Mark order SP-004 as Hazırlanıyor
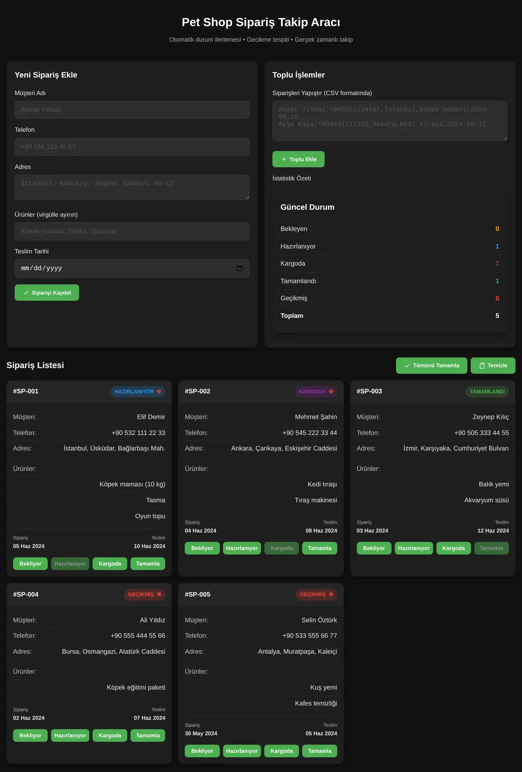Image resolution: width=522 pixels, height=772 pixels. pyautogui.click(x=70, y=735)
